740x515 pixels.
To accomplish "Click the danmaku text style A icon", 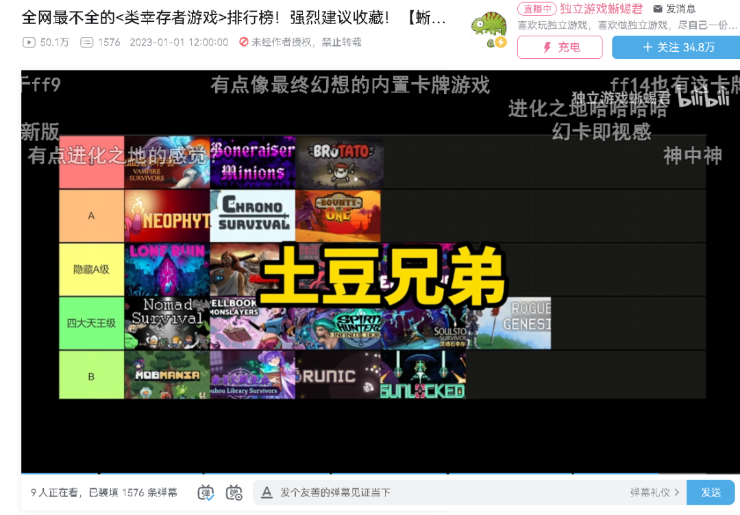I will click(x=267, y=492).
